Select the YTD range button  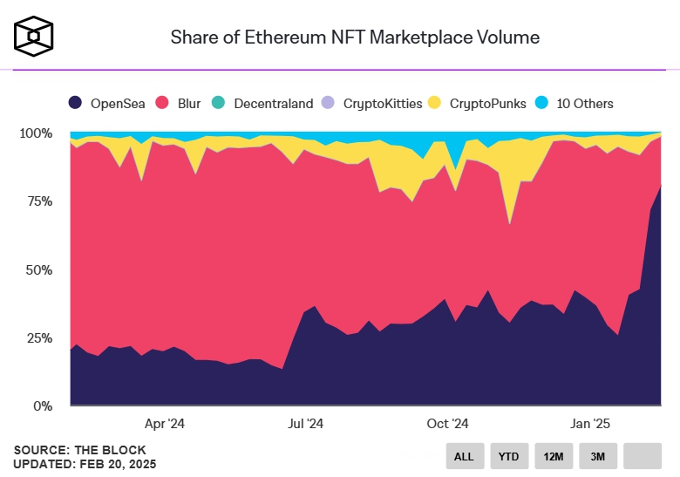pyautogui.click(x=508, y=455)
